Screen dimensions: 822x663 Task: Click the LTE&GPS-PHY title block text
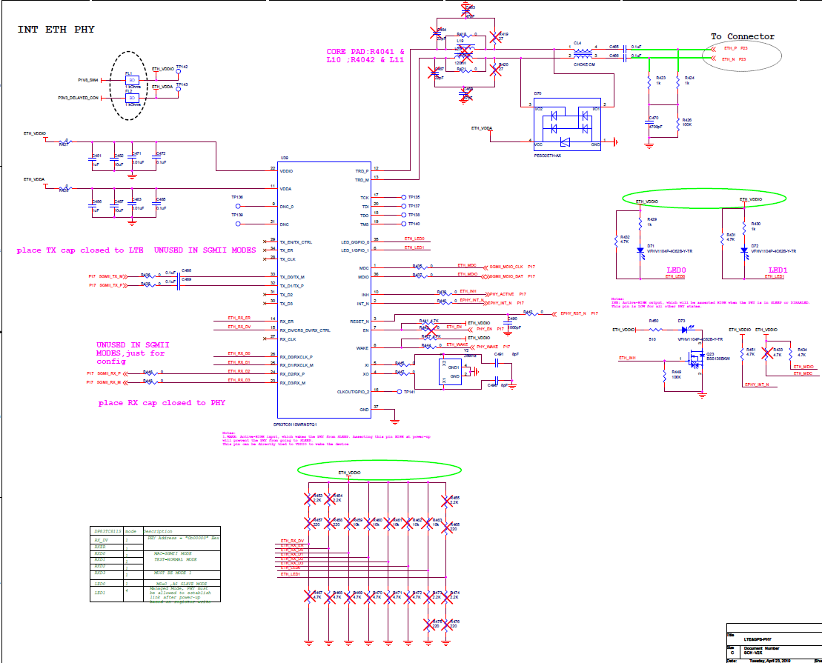(x=758, y=639)
